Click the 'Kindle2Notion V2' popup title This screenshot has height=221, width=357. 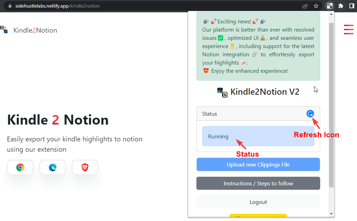coord(265,92)
